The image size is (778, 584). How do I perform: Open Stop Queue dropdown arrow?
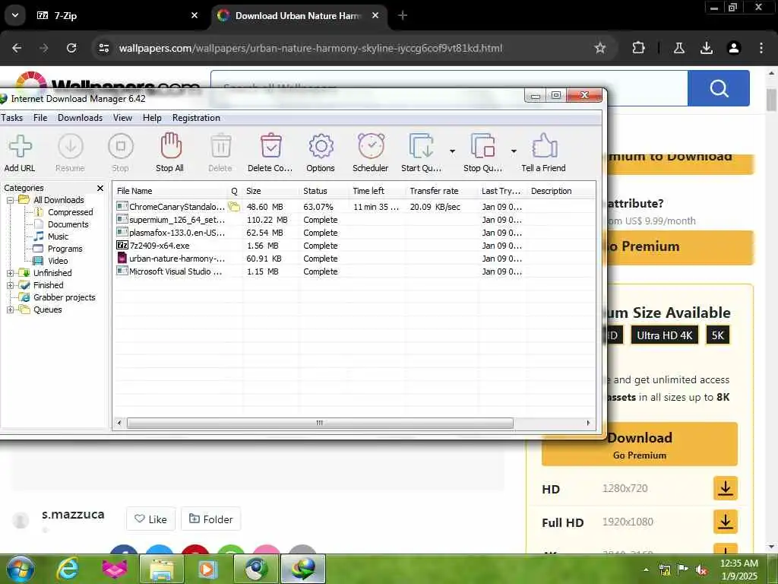[x=514, y=151]
